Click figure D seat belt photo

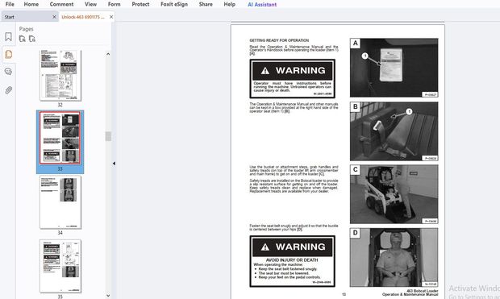click(x=394, y=257)
